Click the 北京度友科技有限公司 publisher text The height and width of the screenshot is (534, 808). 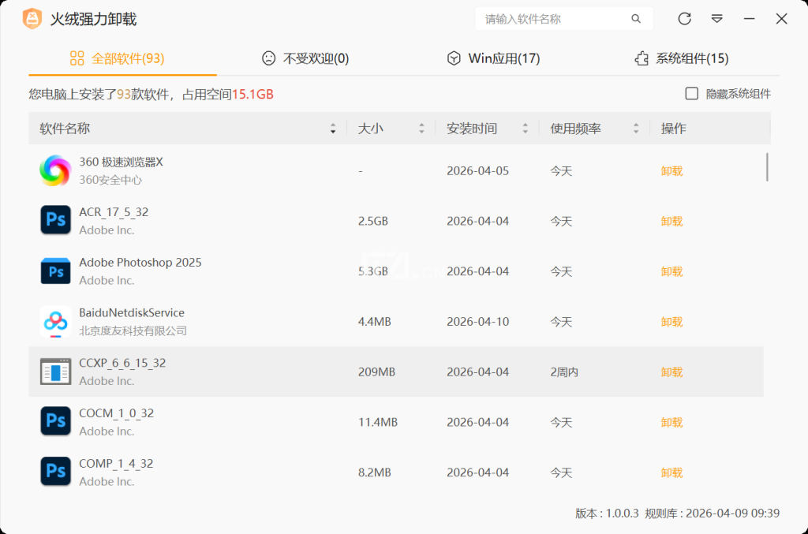tap(133, 330)
